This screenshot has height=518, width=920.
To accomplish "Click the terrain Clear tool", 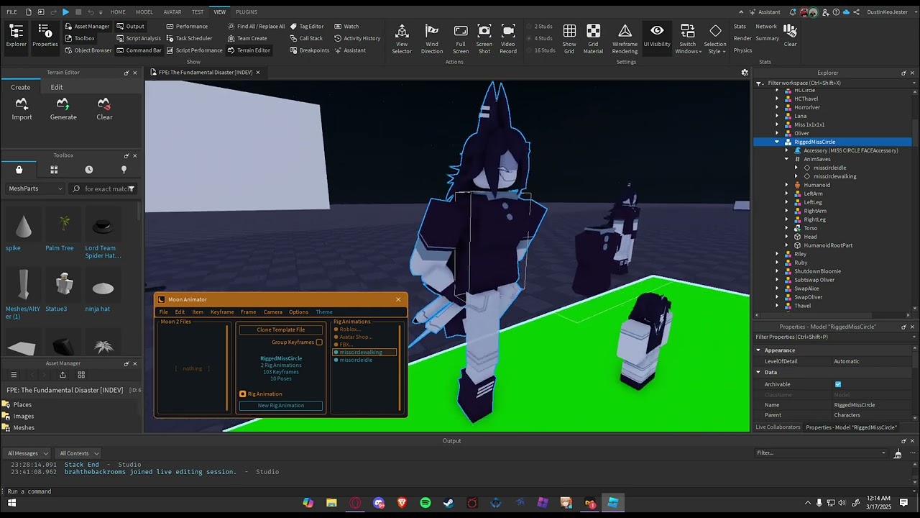I will tap(104, 109).
